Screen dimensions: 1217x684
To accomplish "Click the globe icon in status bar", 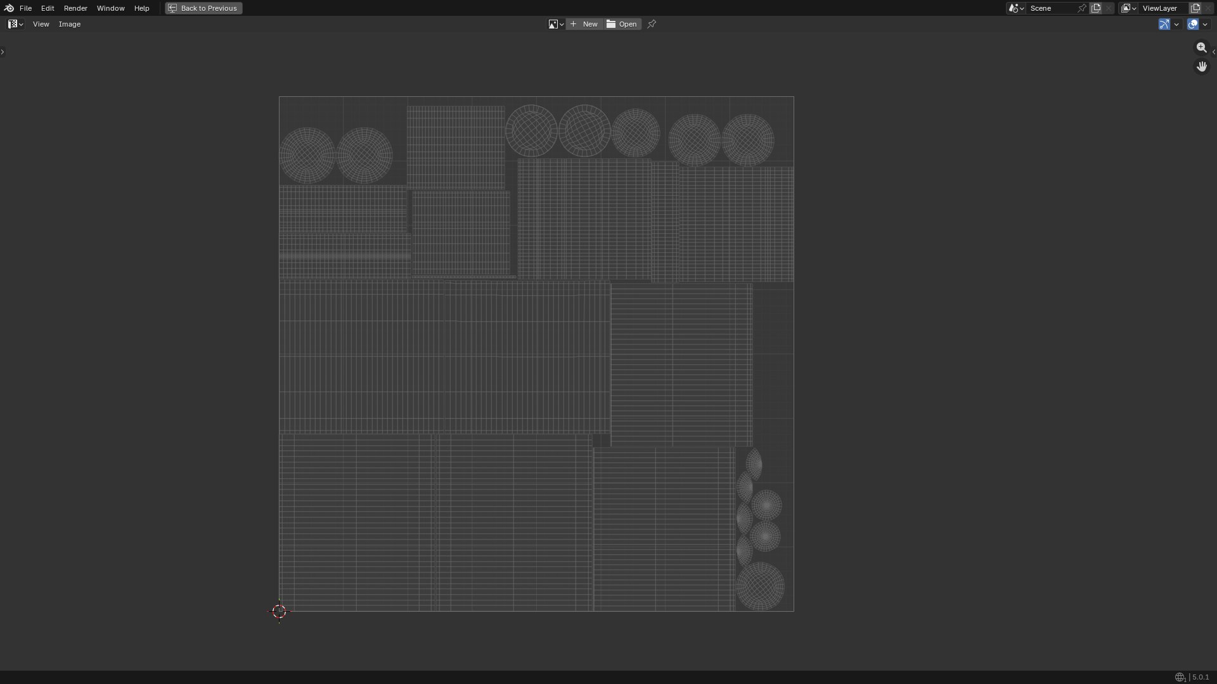I will click(1180, 677).
